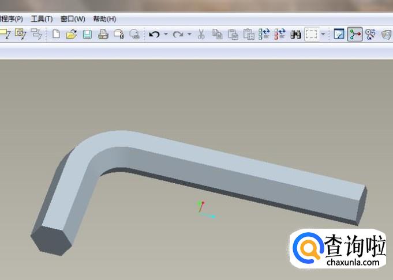This screenshot has width=393, height=280.
Task: Click the Redo arrow icon
Action: point(178,35)
